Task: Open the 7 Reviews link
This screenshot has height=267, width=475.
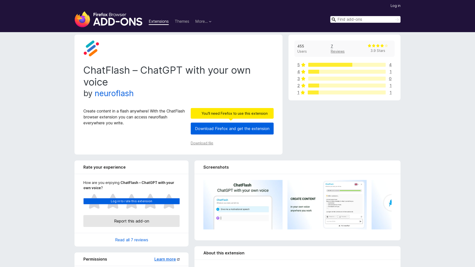Action: pyautogui.click(x=338, y=49)
